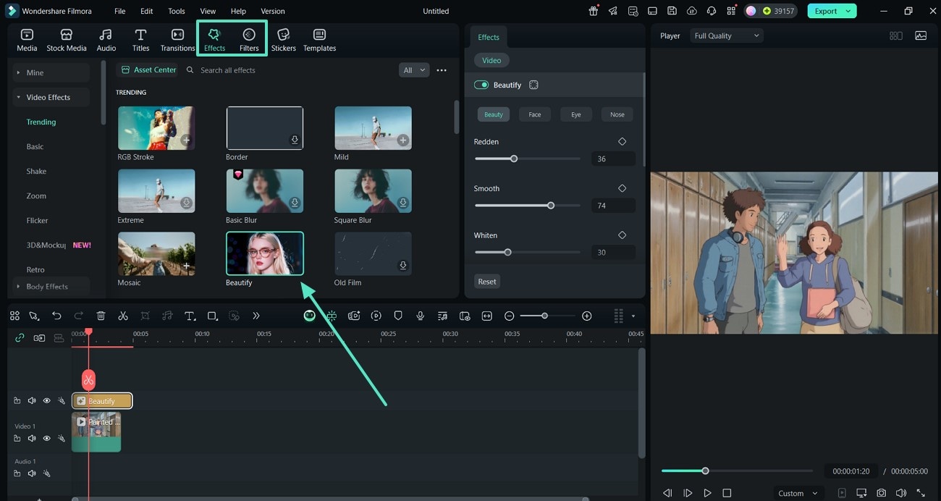The height and width of the screenshot is (501, 941).
Task: Expand the All filter dropdown
Action: pyautogui.click(x=413, y=70)
